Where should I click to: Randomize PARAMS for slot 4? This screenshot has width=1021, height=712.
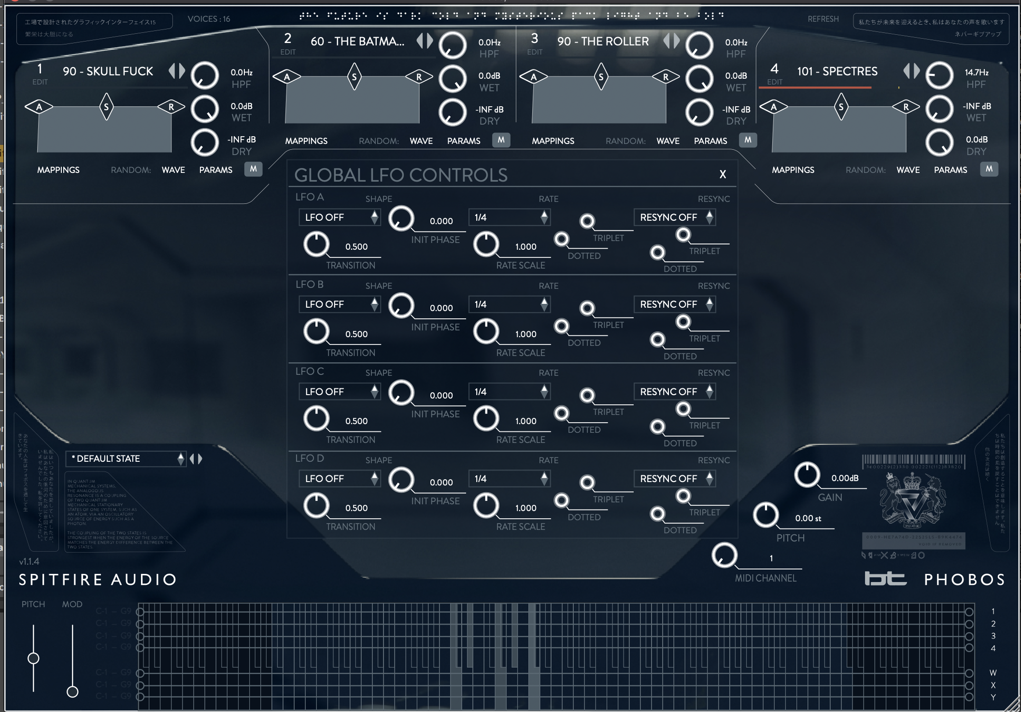click(x=950, y=170)
